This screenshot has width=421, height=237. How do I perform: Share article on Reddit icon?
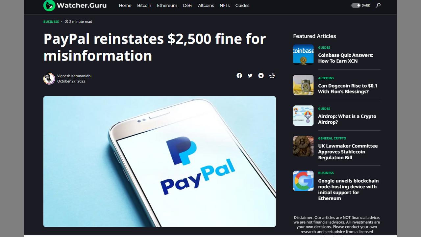(272, 76)
